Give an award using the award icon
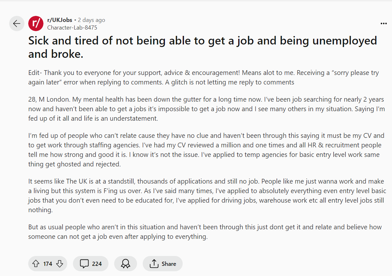The width and height of the screenshot is (392, 276). point(126,264)
